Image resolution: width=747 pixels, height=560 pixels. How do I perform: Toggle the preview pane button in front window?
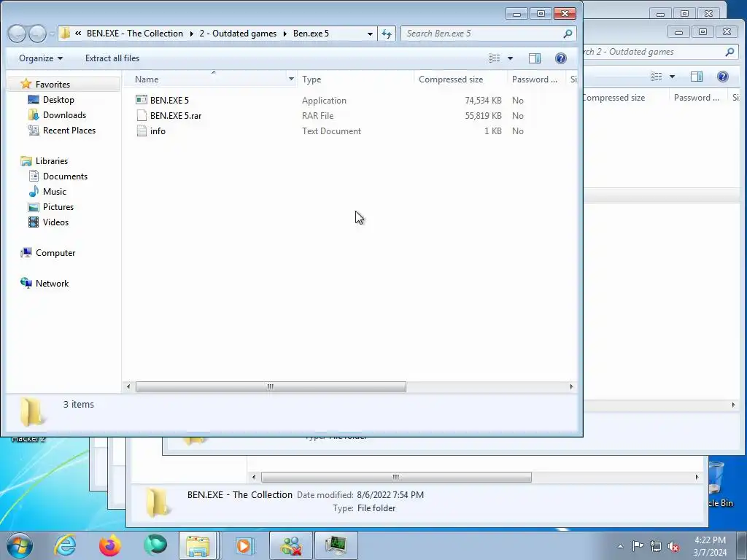tap(535, 58)
